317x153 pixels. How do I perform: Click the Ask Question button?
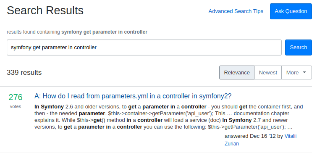tap(291, 11)
